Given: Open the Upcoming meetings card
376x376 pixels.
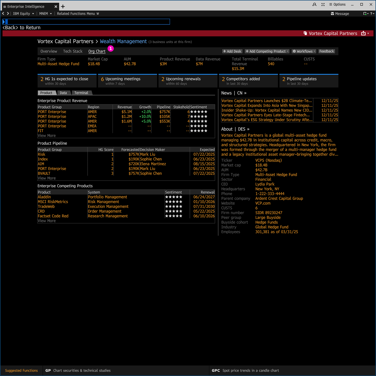Looking at the screenshot, I should pyautogui.click(x=127, y=81).
